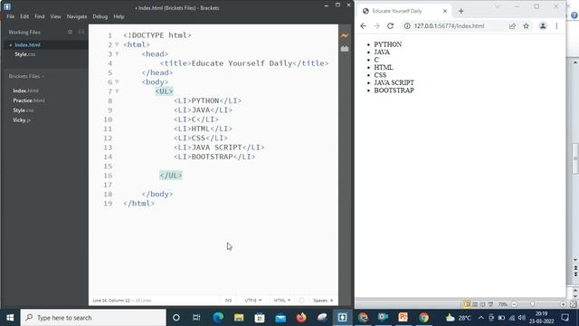579x326 pixels.
Task: Click the BOOTSTRAP list item in browser
Action: [394, 91]
